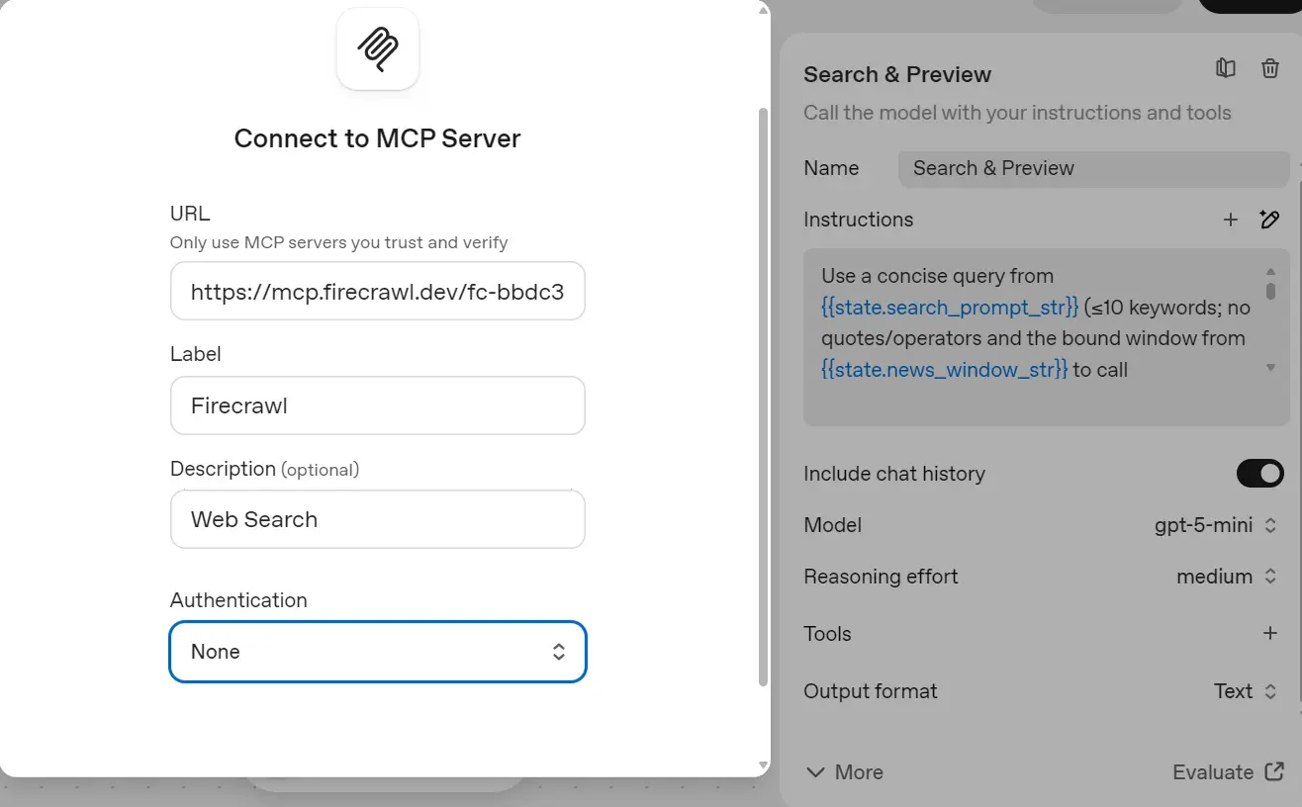Toggle Include chat history off

coord(1259,474)
